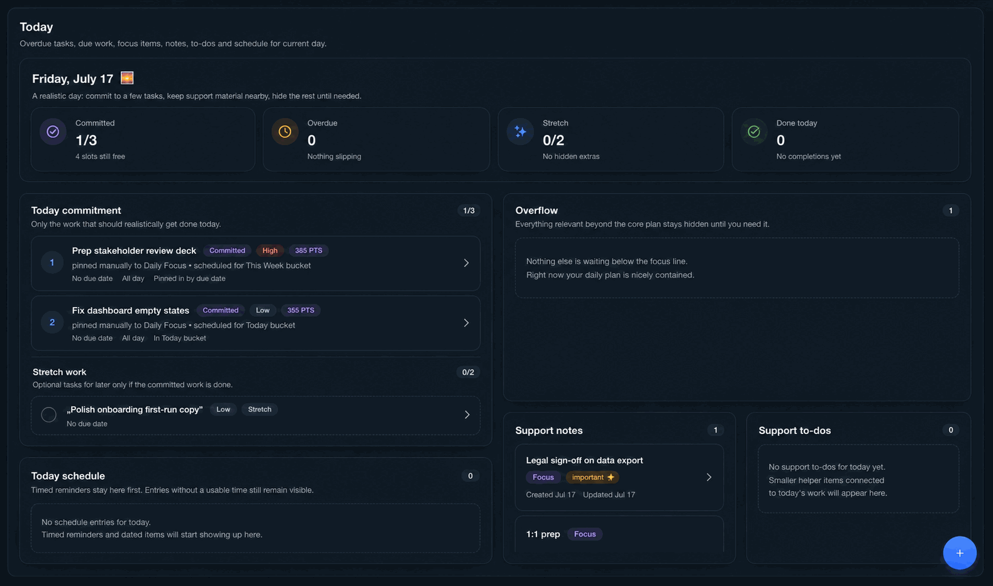Click the Today schedule heading
993x586 pixels.
[68, 476]
